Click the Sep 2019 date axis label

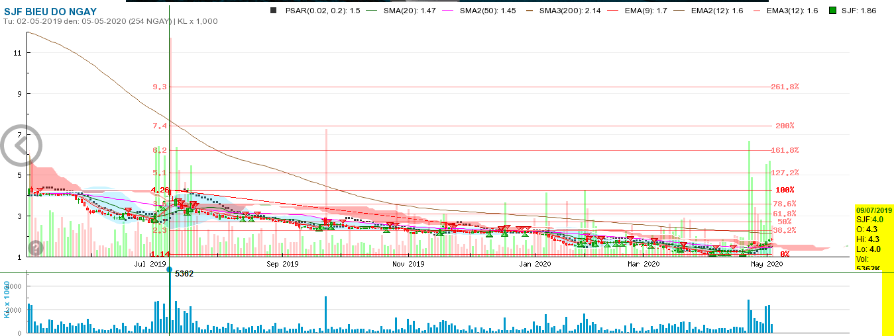[282, 264]
